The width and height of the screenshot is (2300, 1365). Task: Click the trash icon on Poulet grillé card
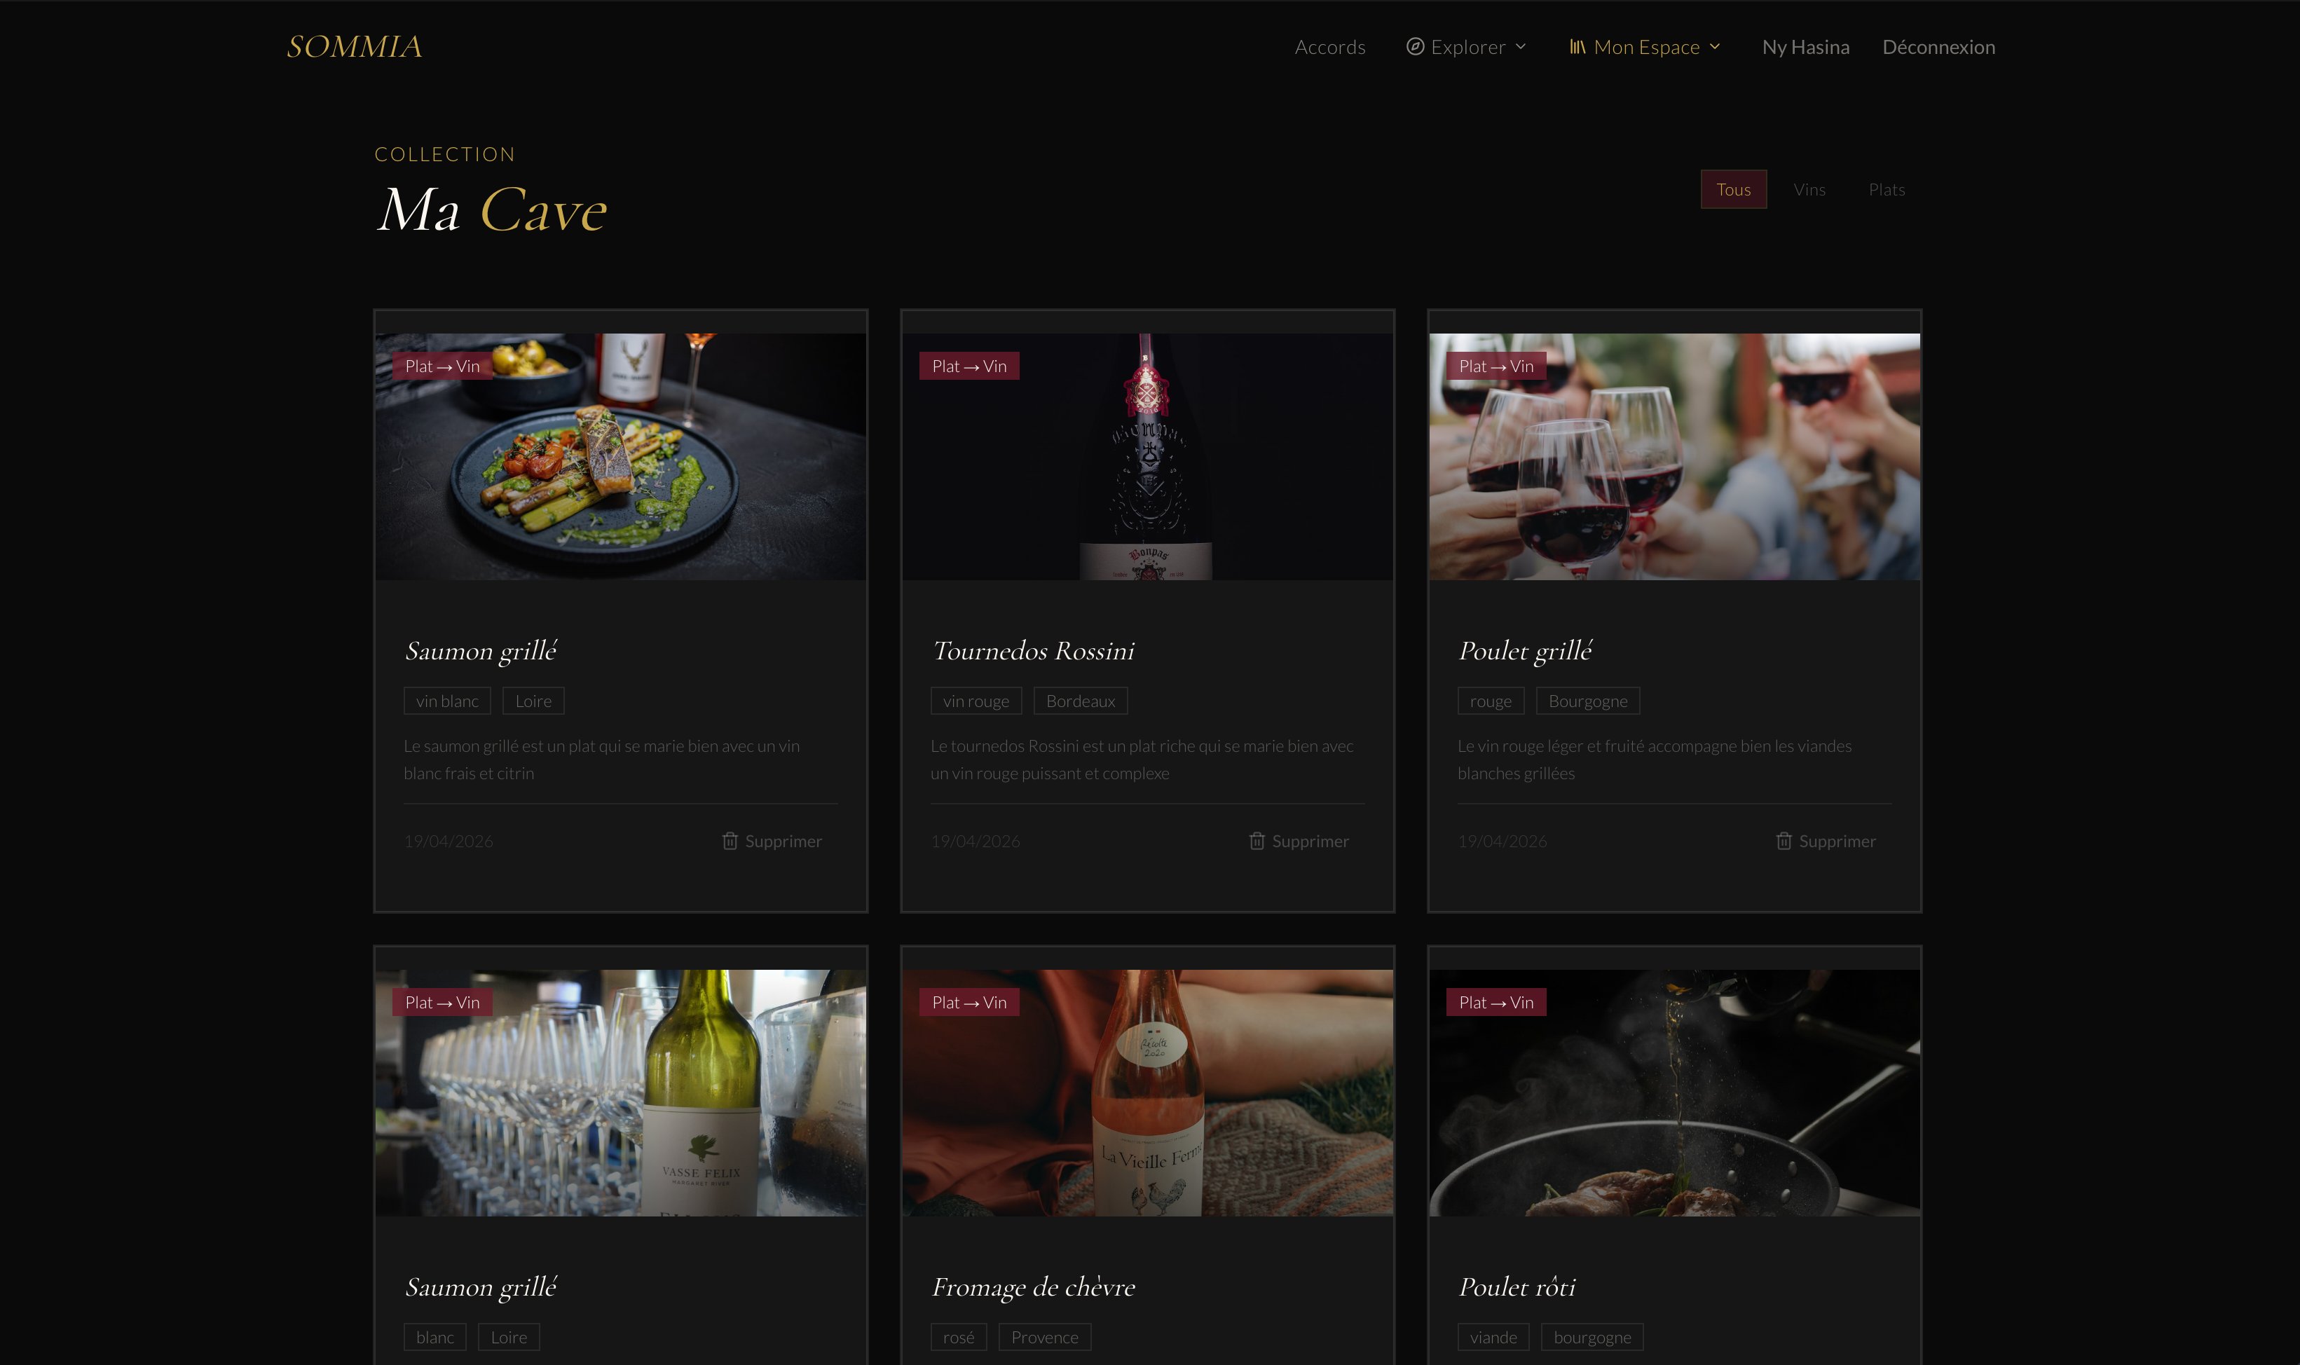click(1784, 841)
